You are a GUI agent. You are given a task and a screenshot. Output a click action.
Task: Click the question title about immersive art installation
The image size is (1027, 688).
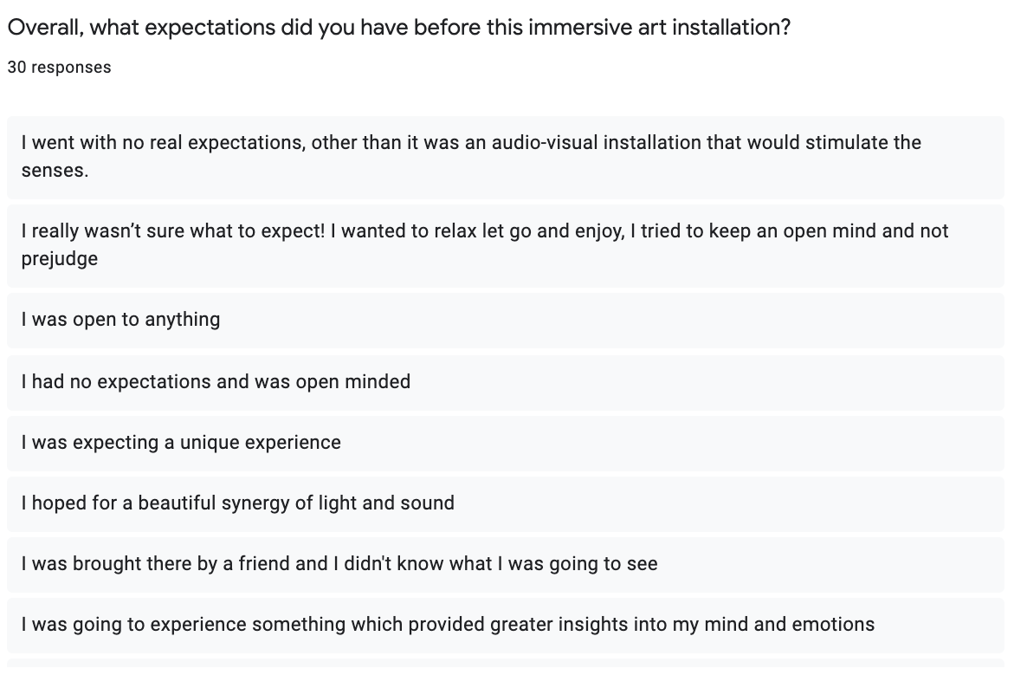pyautogui.click(x=398, y=27)
